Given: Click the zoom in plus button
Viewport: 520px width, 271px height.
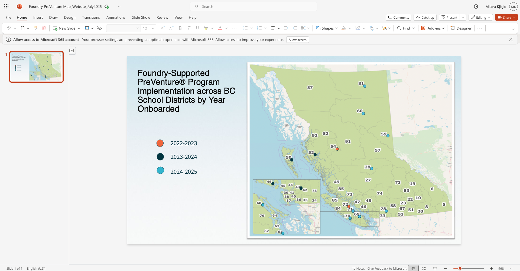Looking at the screenshot, I should coord(491,268).
